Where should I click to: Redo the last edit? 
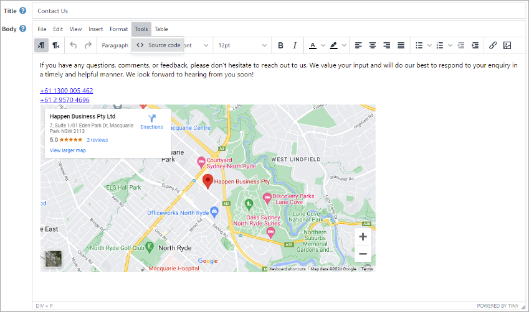(x=88, y=45)
